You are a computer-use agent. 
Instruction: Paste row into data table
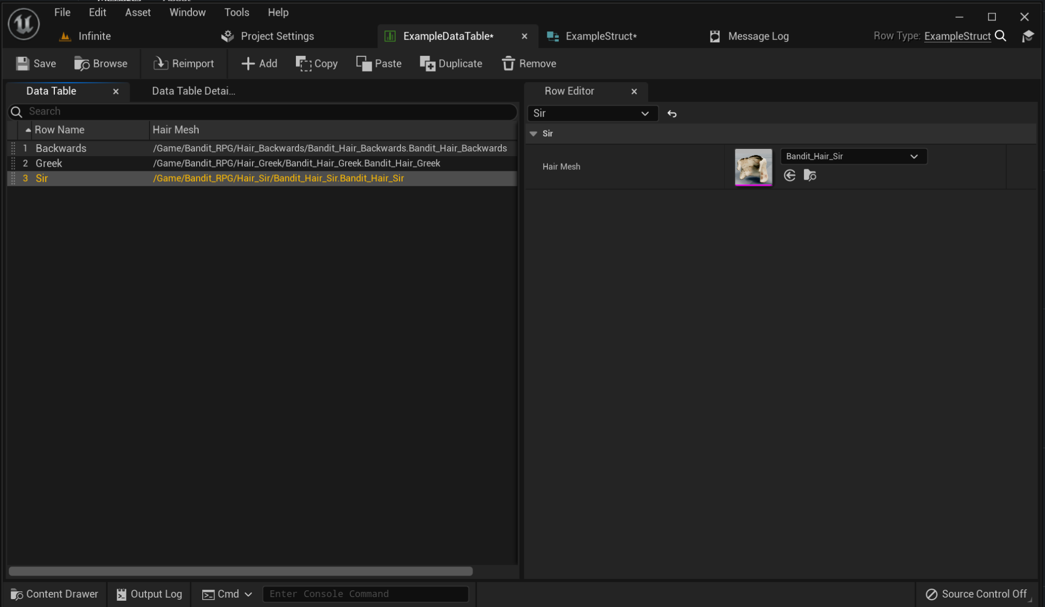pos(378,64)
